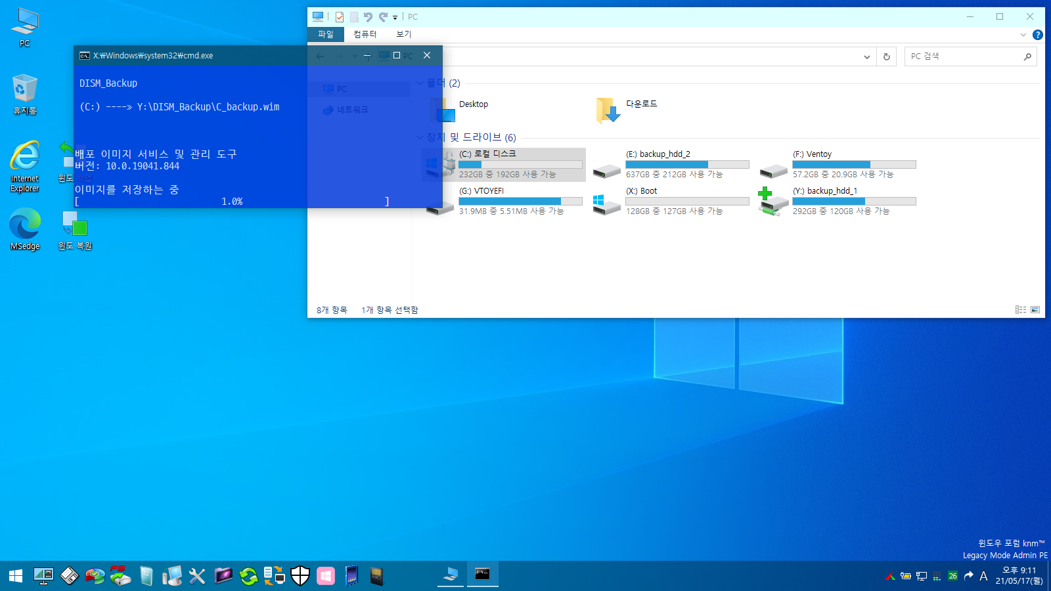Open the clock and date in taskbar
Image resolution: width=1051 pixels, height=591 pixels.
(x=1019, y=576)
